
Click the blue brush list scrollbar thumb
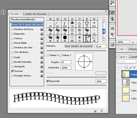104,31
